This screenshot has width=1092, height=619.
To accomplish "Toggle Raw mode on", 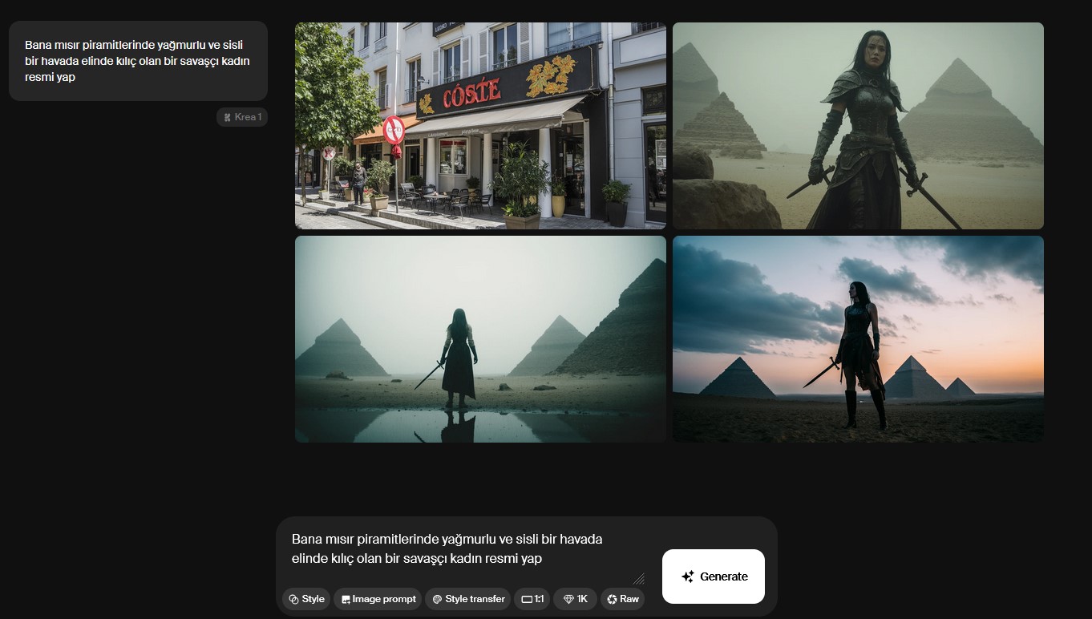I will 622,599.
